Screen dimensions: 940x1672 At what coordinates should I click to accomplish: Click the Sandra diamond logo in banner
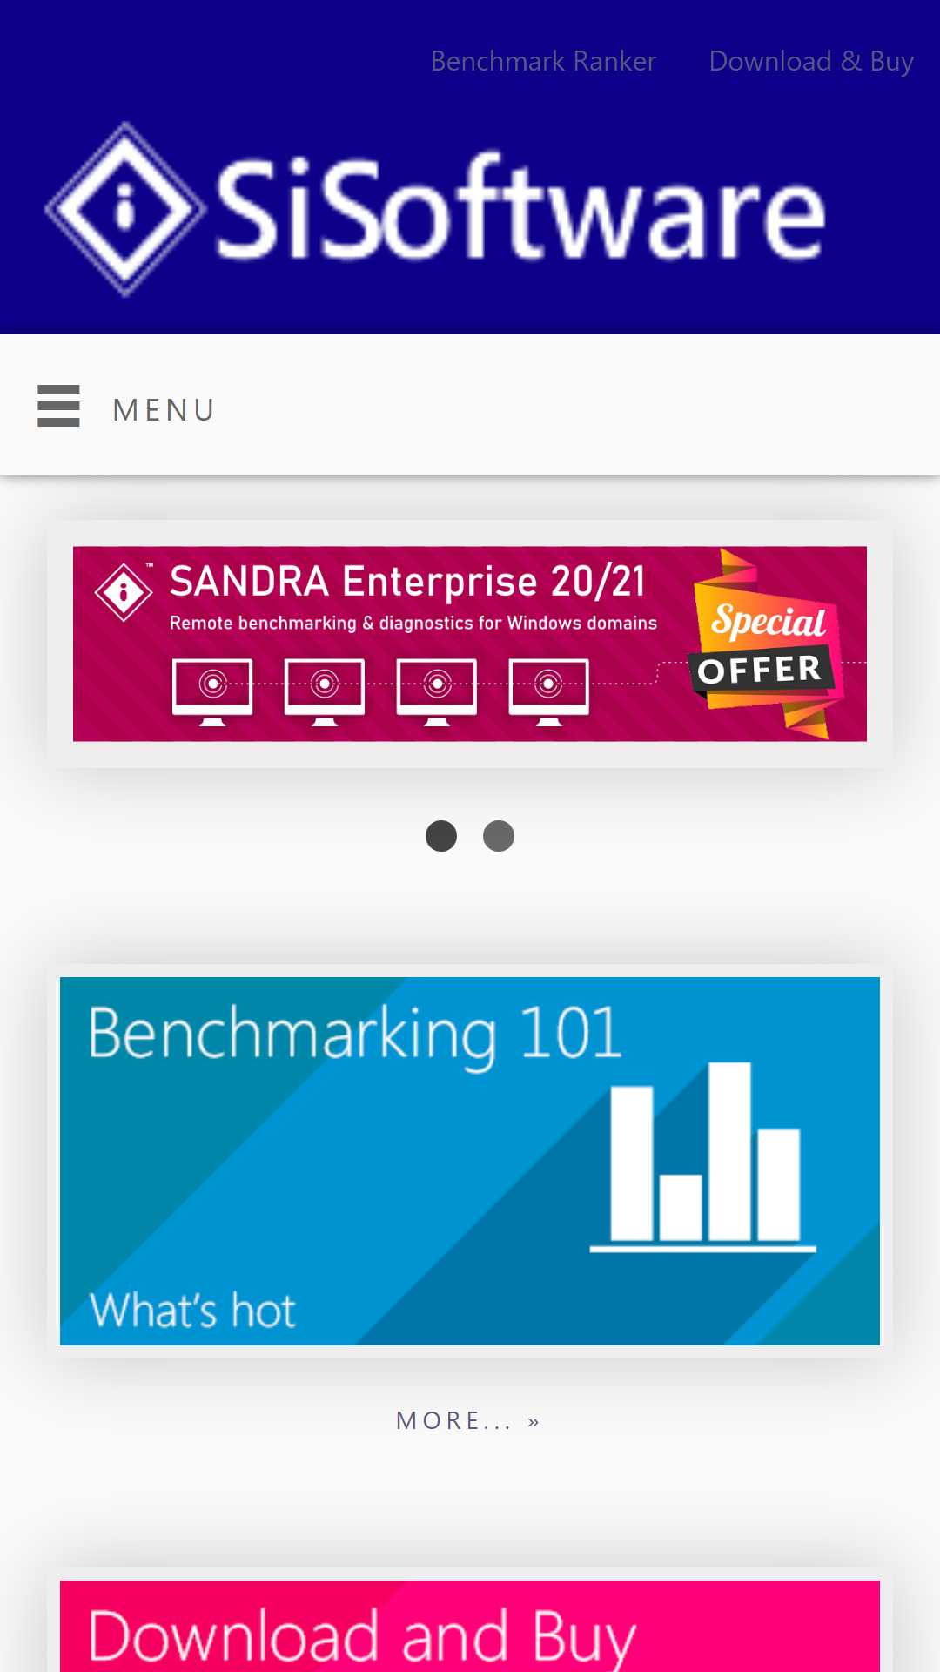(x=124, y=592)
